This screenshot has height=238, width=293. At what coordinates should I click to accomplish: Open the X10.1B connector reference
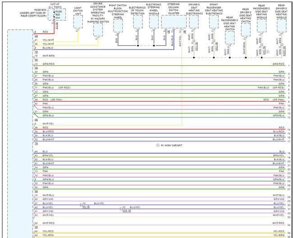[264, 51]
